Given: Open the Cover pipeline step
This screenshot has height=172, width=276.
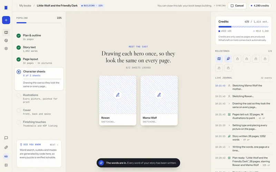Looking at the screenshot, I should click(x=39, y=112).
